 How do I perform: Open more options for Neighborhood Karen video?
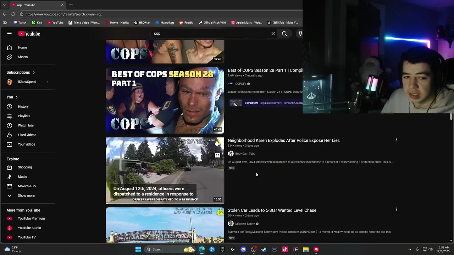pos(397,140)
